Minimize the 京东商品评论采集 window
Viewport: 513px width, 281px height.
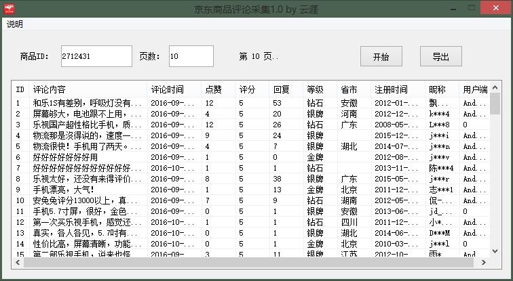click(x=453, y=8)
